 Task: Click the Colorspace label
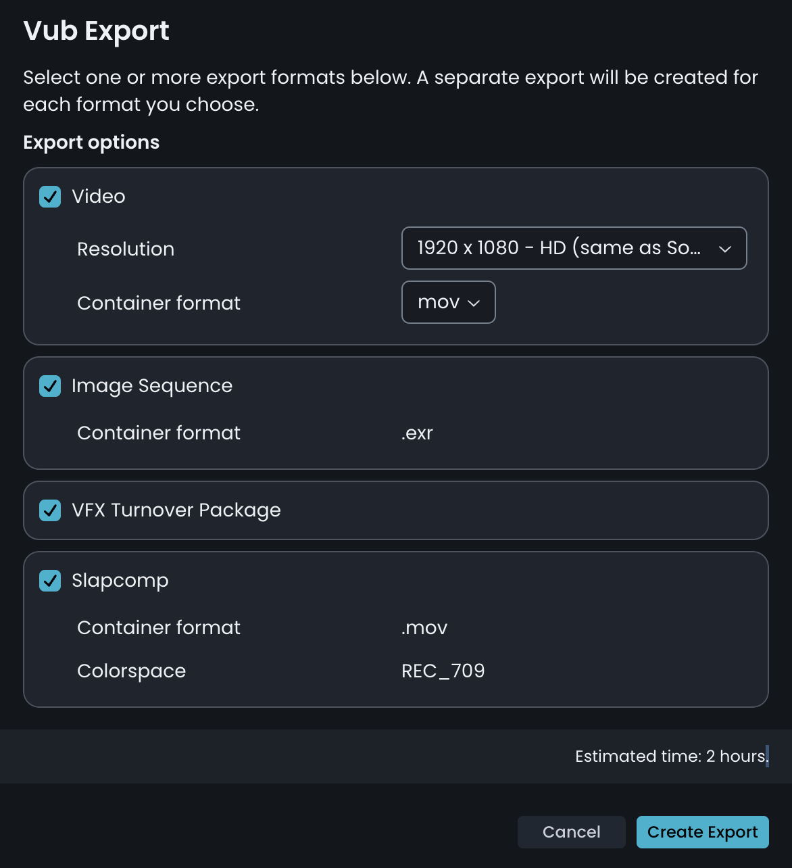[x=132, y=671]
